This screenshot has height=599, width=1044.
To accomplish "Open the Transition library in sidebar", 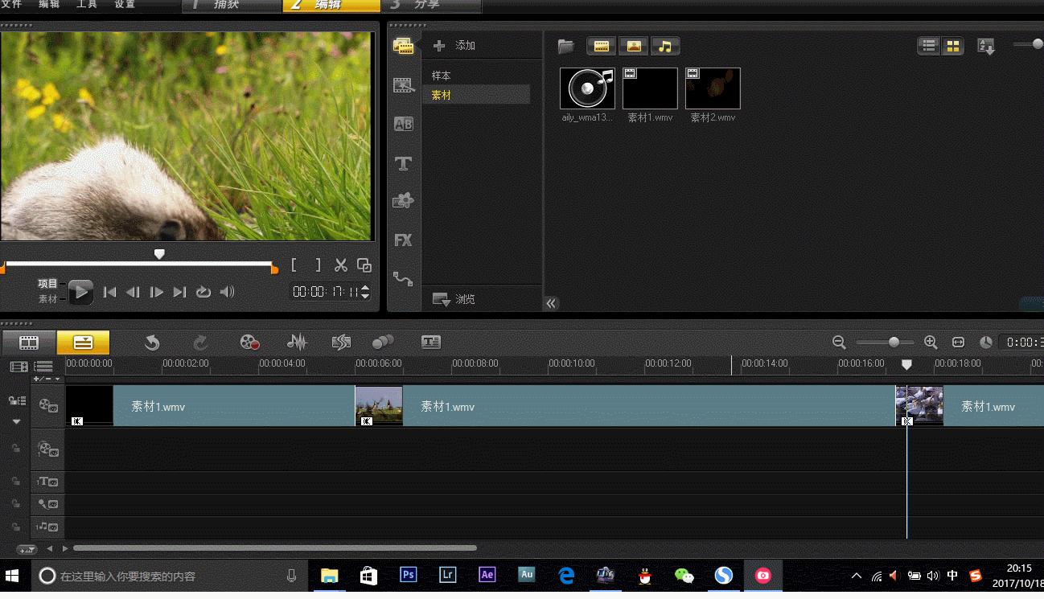I will 403,125.
